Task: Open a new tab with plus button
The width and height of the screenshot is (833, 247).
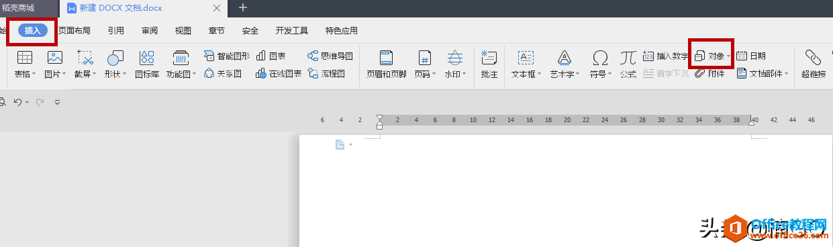Action: [243, 7]
